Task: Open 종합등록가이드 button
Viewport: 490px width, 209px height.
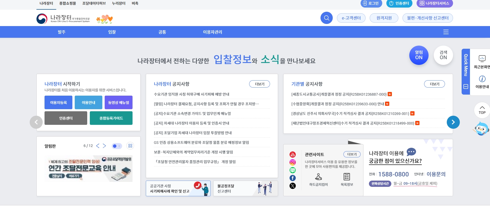Action: click(x=111, y=118)
